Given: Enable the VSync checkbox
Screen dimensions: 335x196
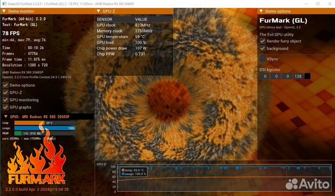Looking at the screenshot, I should [x=262, y=59].
